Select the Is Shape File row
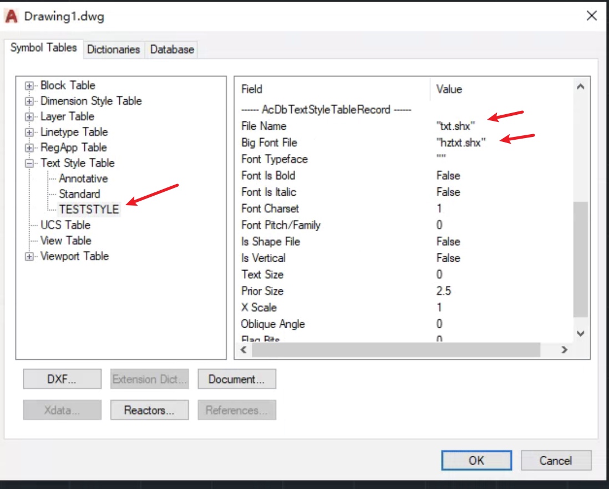Screen dimensions: 609x489 [x=404, y=242]
